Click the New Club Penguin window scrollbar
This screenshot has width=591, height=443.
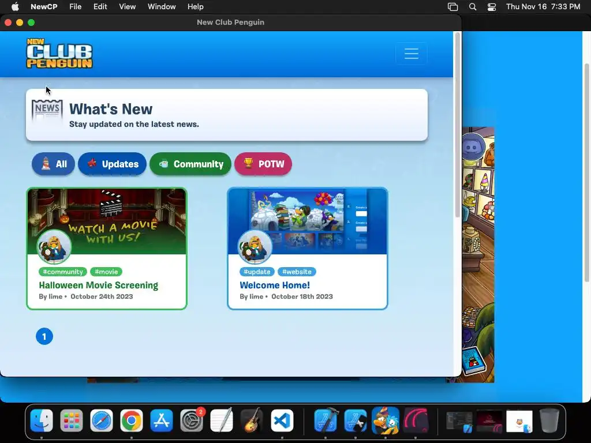458,125
